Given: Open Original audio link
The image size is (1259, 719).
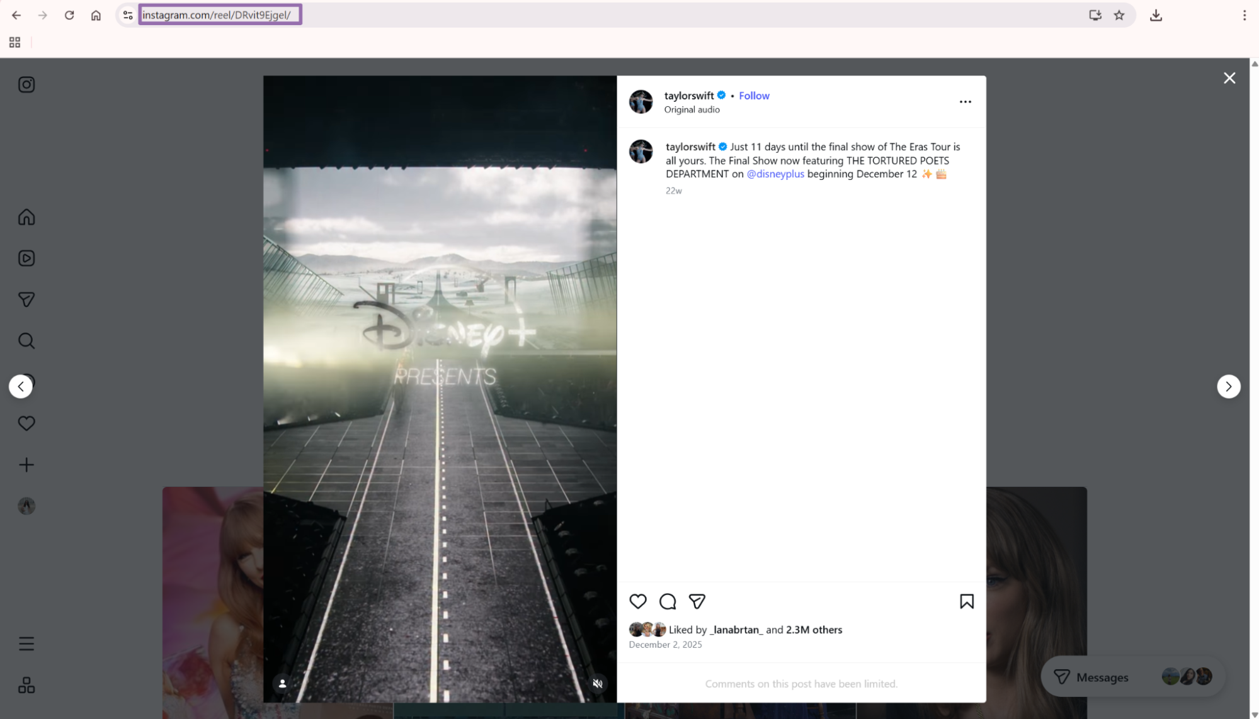Looking at the screenshot, I should point(692,109).
